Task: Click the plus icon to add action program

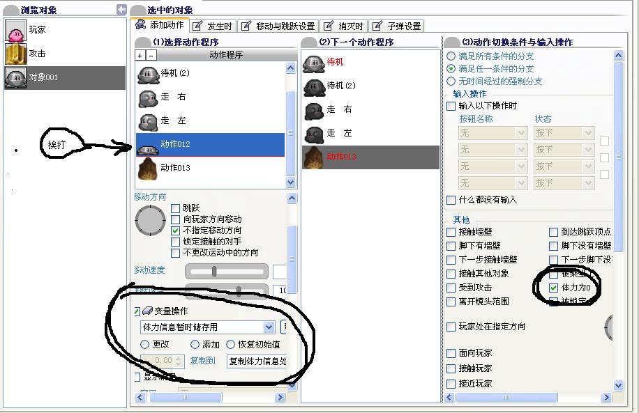Action: [x=140, y=55]
